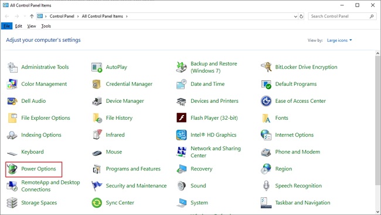The height and width of the screenshot is (215, 381).
Task: Click the Flash Player (32-bit) icon
Action: coord(182,118)
